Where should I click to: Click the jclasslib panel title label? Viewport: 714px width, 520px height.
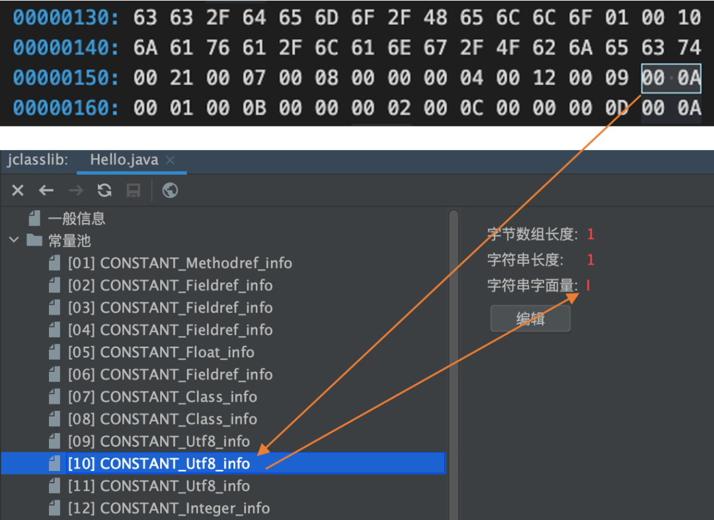pyautogui.click(x=38, y=160)
